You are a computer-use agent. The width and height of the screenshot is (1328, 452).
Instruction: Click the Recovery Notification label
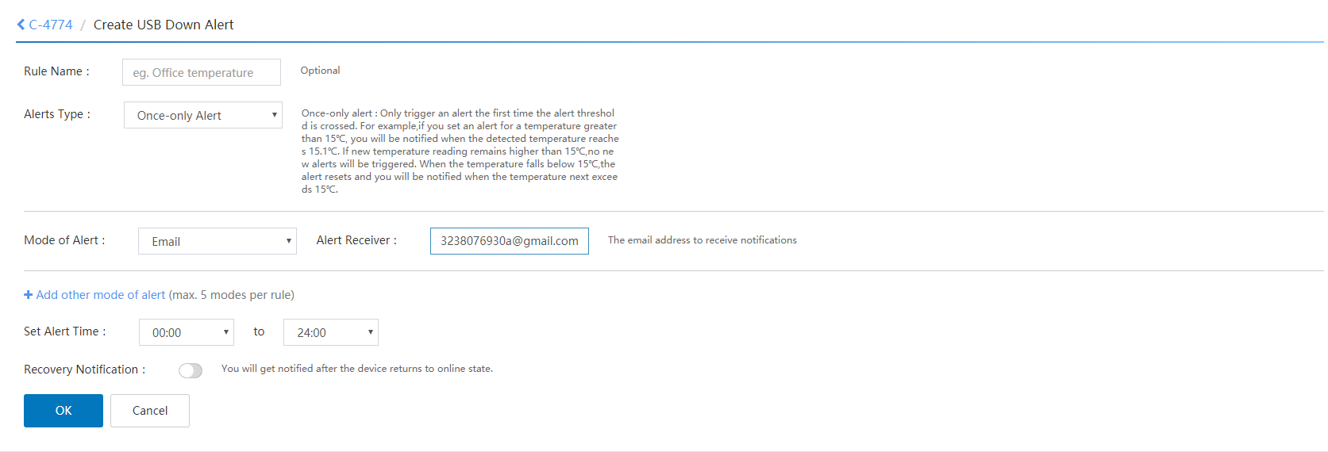[84, 370]
